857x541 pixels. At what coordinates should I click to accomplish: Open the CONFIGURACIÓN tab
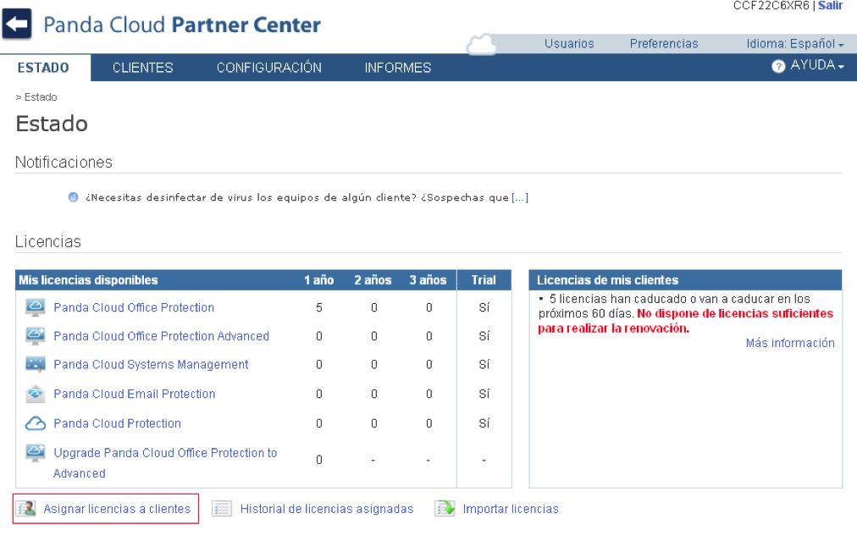(268, 68)
